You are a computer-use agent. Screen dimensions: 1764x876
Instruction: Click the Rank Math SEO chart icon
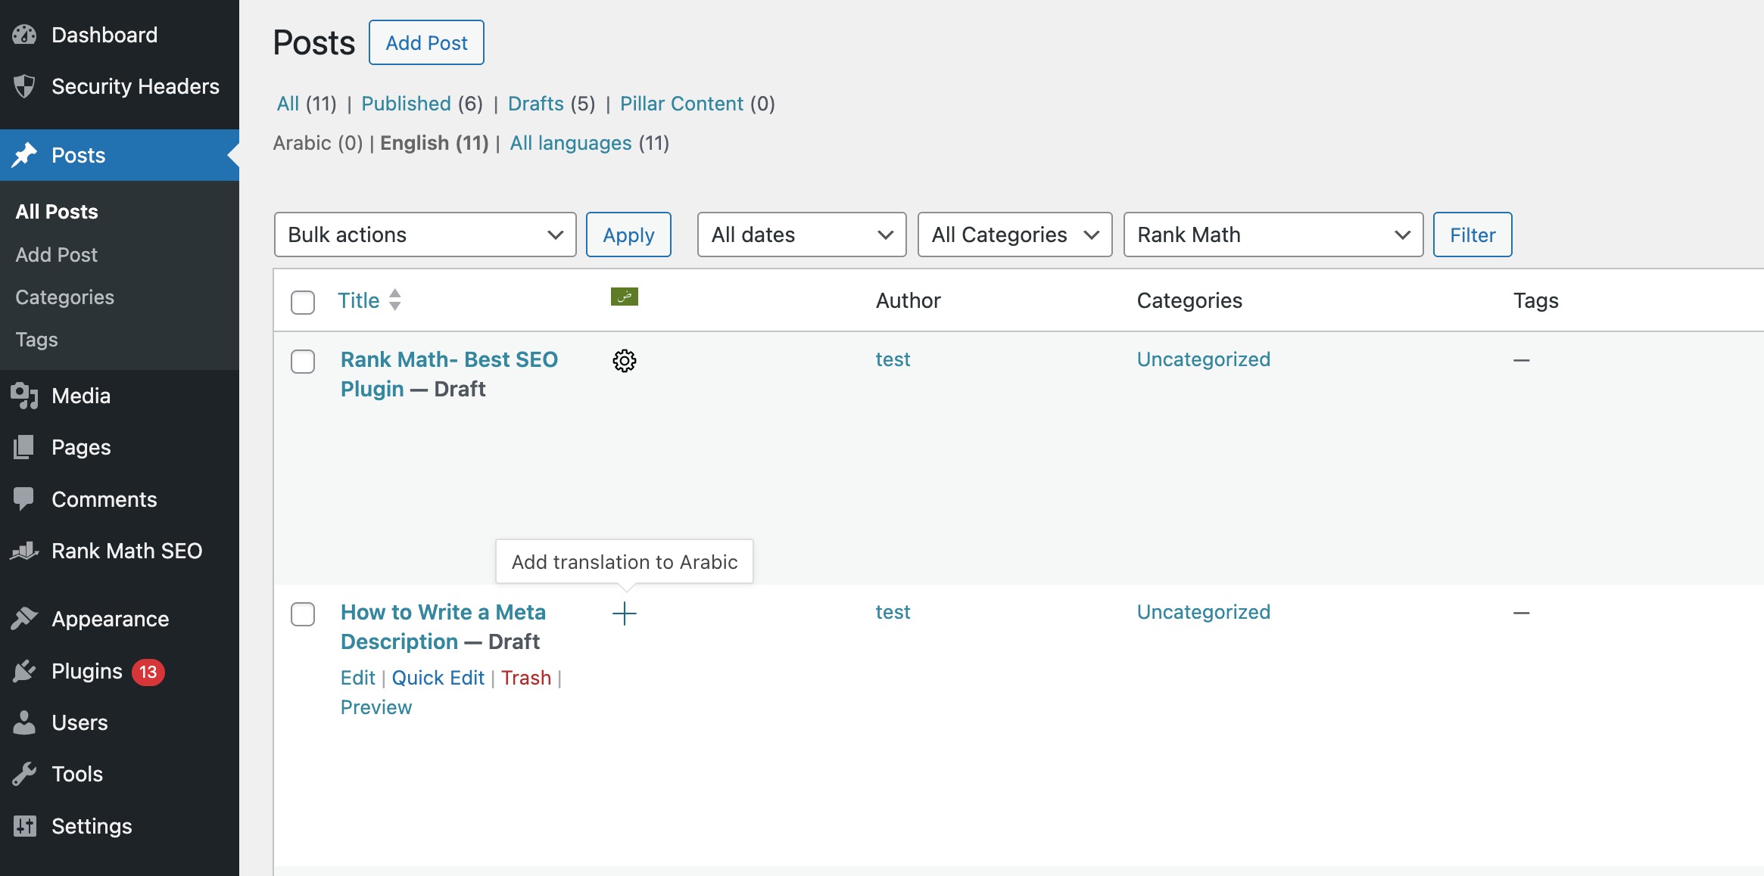pyautogui.click(x=24, y=551)
